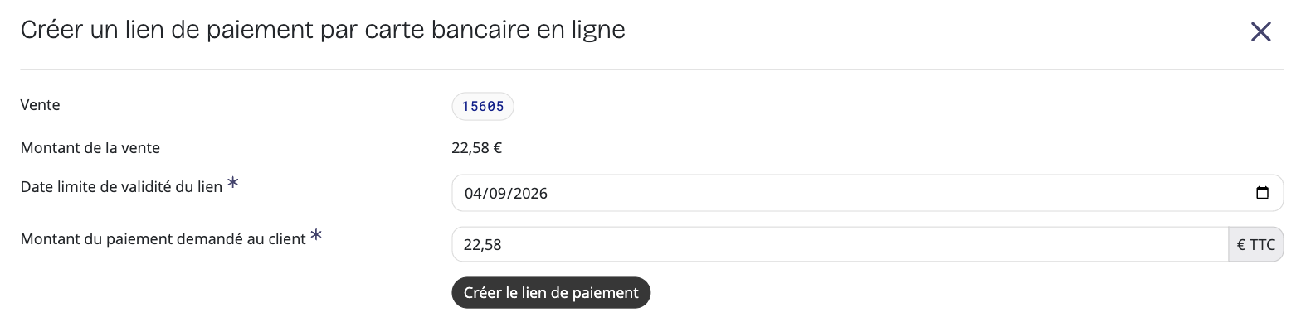Focus the link validity date field

coord(867,194)
